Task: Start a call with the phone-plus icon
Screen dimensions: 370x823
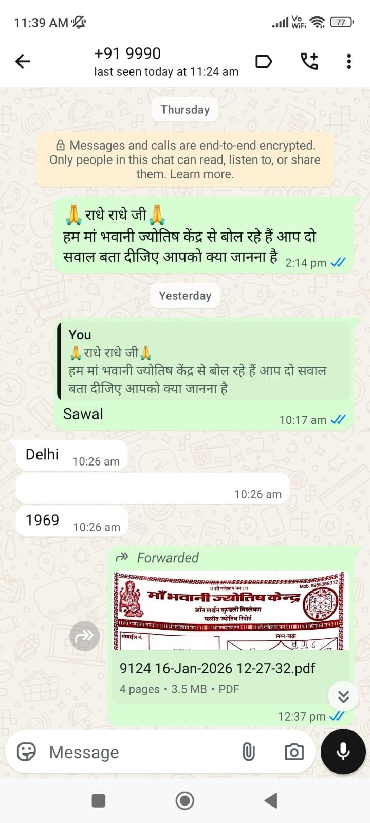Action: click(x=309, y=62)
